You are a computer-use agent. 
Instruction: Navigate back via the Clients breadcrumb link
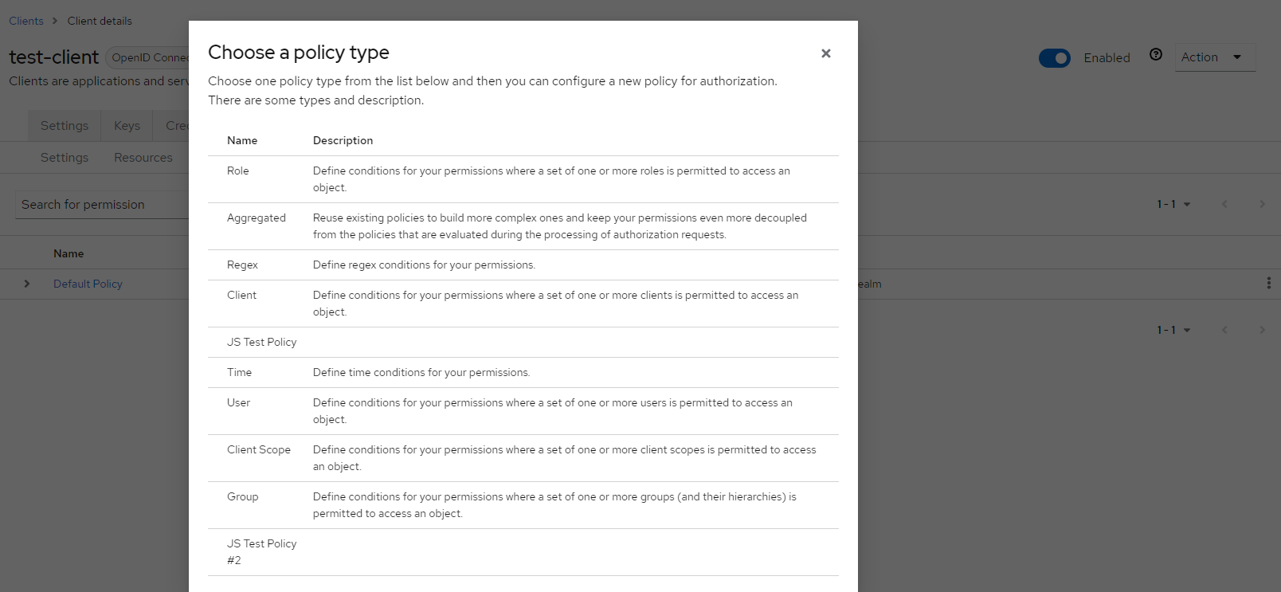click(x=25, y=20)
